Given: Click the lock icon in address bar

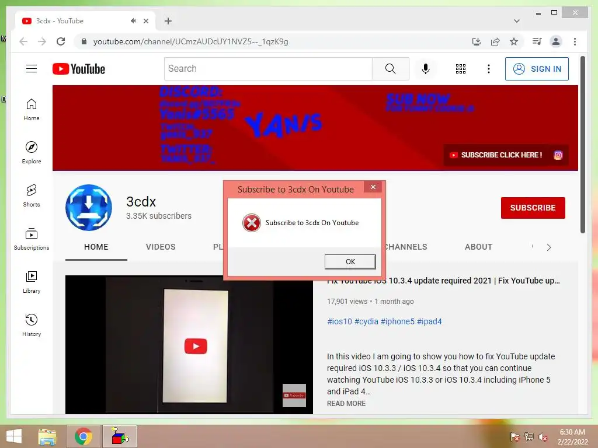Looking at the screenshot, I should pos(84,41).
